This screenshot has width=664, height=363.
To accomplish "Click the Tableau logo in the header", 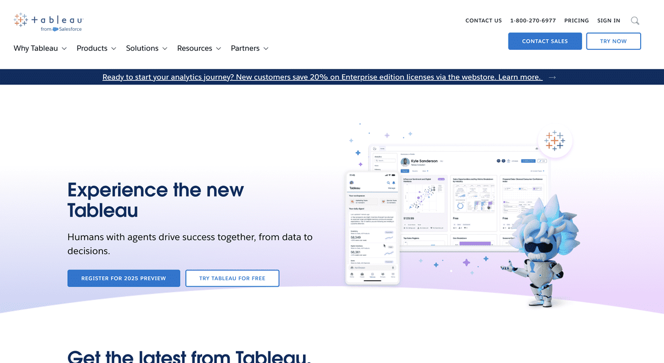I will click(48, 22).
